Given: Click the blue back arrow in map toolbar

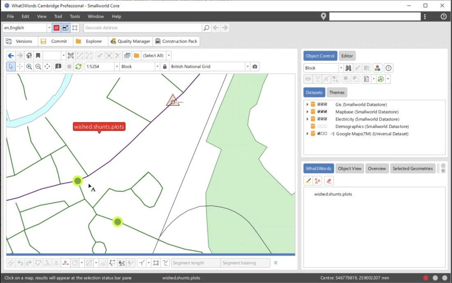Looking at the screenshot, I should [11, 56].
